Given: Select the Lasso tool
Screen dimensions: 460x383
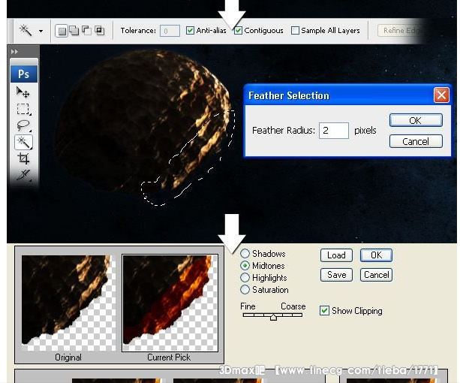Looking at the screenshot, I should pyautogui.click(x=23, y=125).
